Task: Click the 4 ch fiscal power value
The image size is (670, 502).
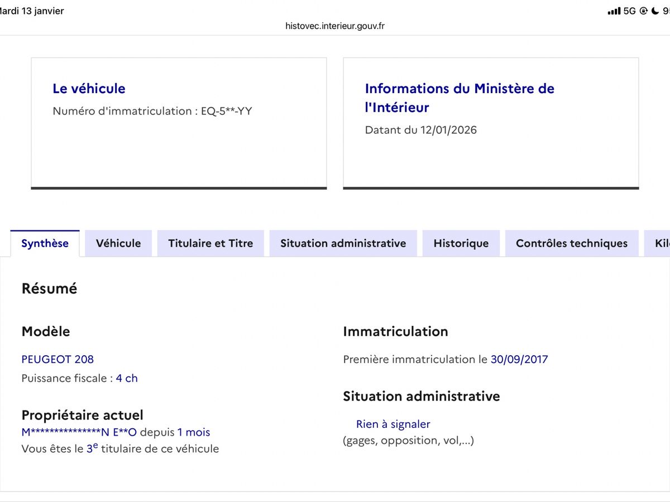Action: coord(127,378)
